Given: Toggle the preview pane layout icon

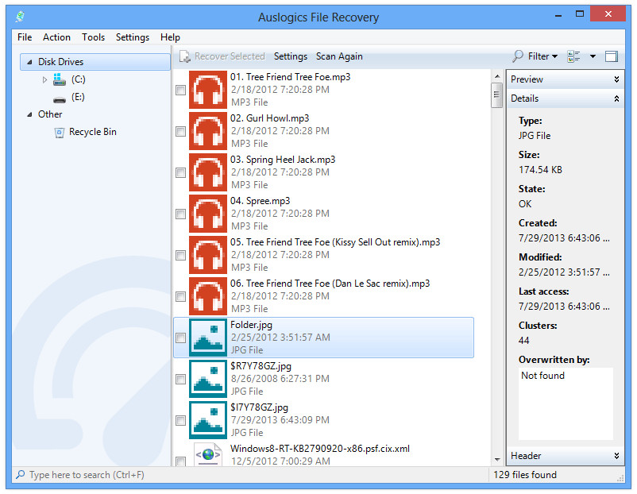Looking at the screenshot, I should pyautogui.click(x=611, y=56).
